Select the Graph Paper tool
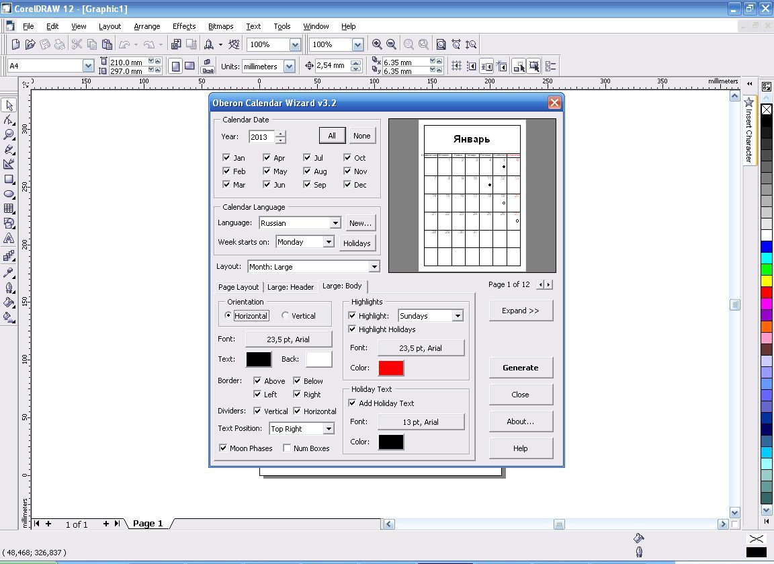The width and height of the screenshot is (774, 564). pyautogui.click(x=9, y=208)
